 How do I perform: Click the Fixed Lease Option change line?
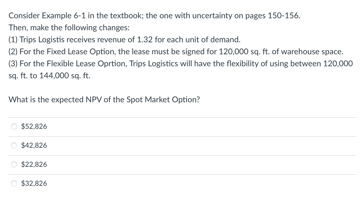175,51
